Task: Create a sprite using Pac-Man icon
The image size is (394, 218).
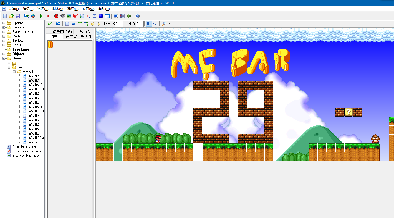Action: point(56,16)
